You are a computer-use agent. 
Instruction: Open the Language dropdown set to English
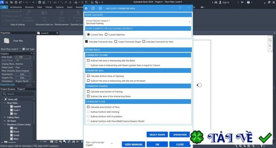click(99, 144)
